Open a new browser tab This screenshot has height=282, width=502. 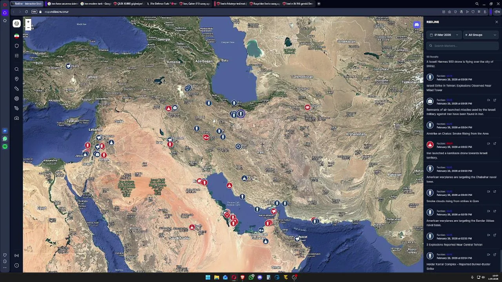319,4
